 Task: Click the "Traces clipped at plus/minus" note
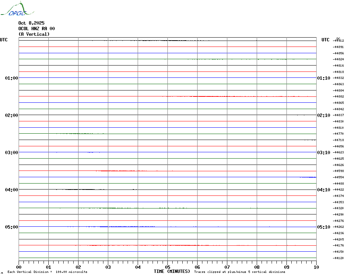click(240, 272)
